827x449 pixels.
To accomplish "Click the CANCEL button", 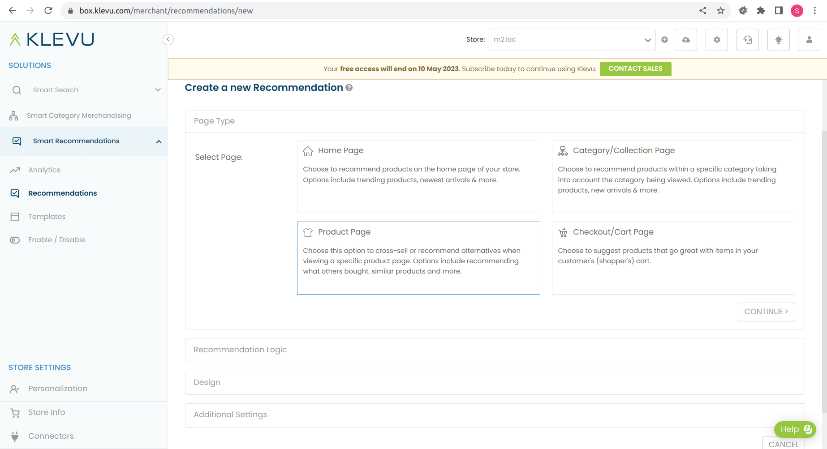I will click(x=784, y=444).
